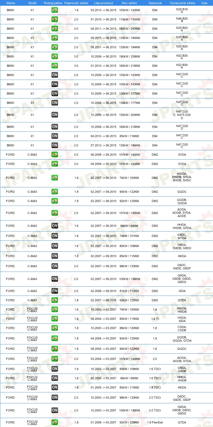Click the petrol icon in the HWDA, HWDB, SHDA row
Image resolution: width=213 pixels, height=427 pixels.
coord(55,178)
